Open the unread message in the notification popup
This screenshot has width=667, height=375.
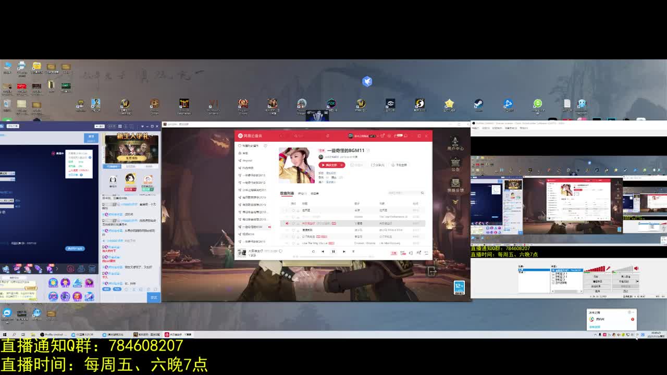click(611, 319)
